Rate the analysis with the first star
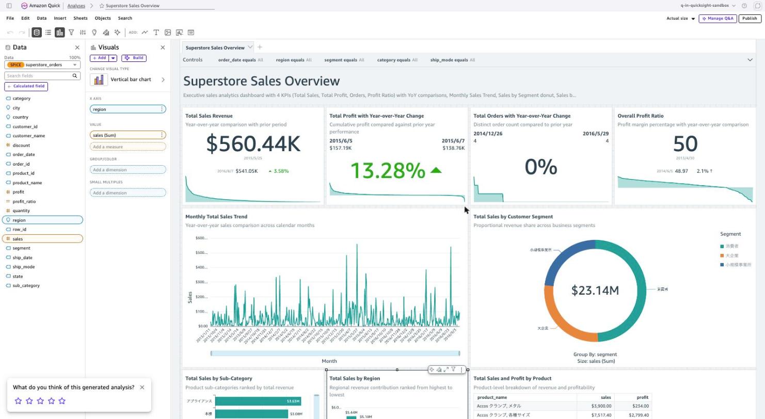 18,401
